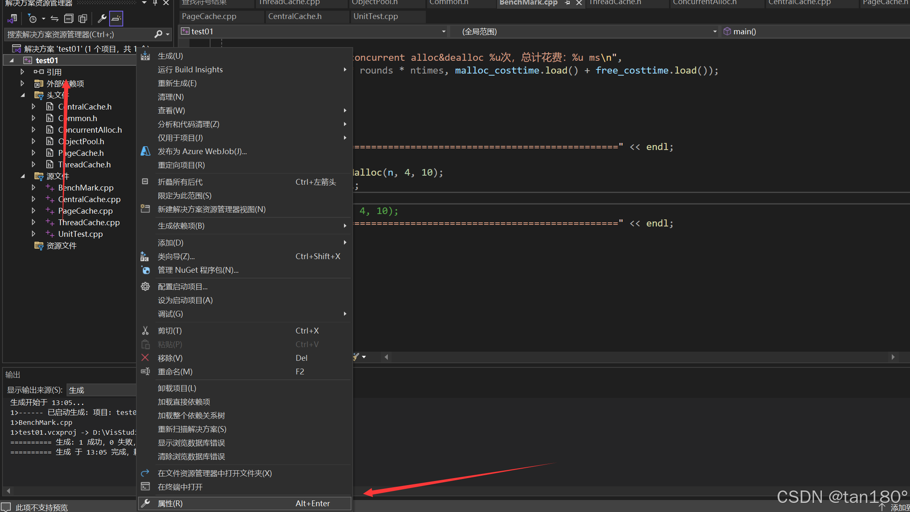The height and width of the screenshot is (512, 910).
Task: Click the 类向导 class wizard icon
Action: [x=145, y=256]
